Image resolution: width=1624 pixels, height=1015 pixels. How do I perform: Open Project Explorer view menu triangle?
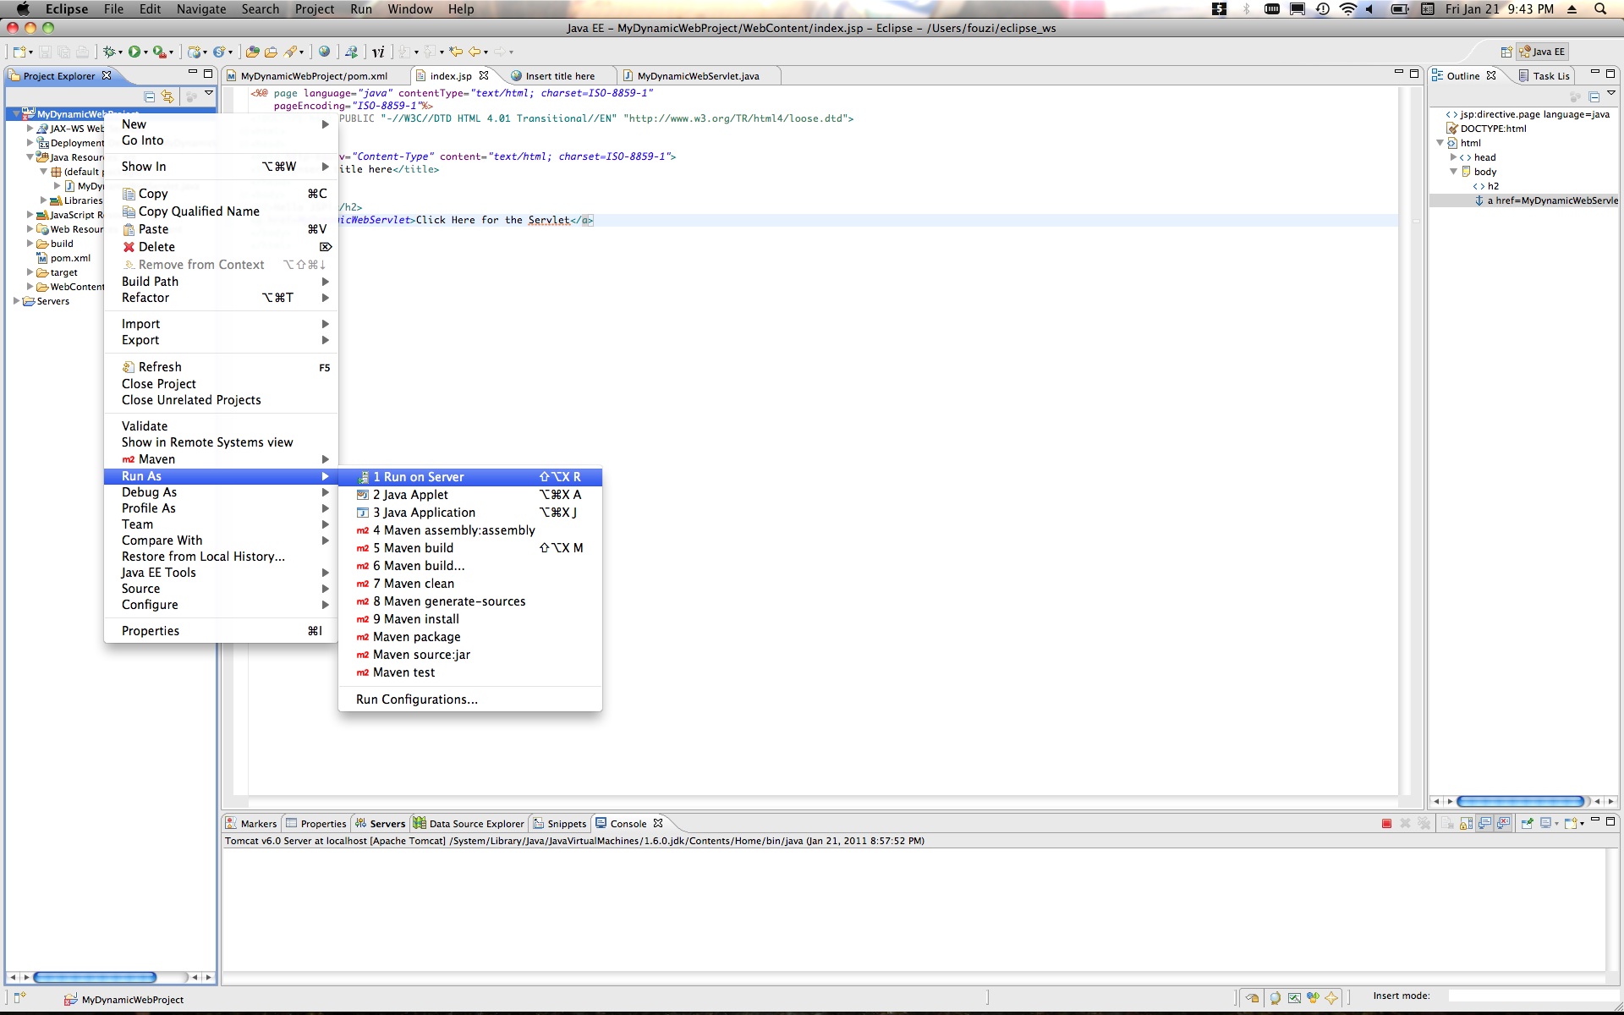pyautogui.click(x=209, y=93)
